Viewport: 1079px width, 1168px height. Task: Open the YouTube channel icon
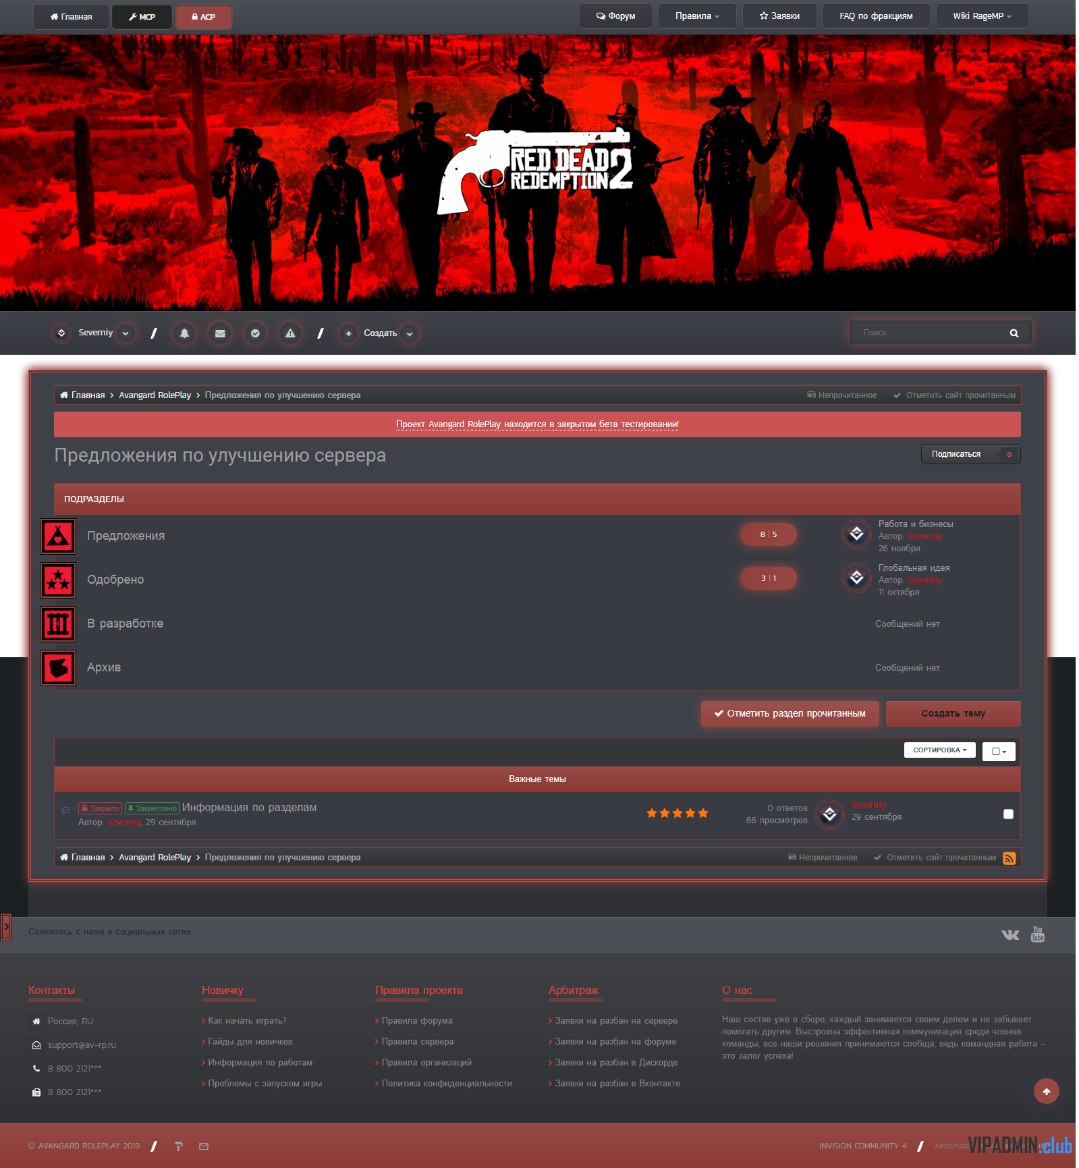[1038, 934]
